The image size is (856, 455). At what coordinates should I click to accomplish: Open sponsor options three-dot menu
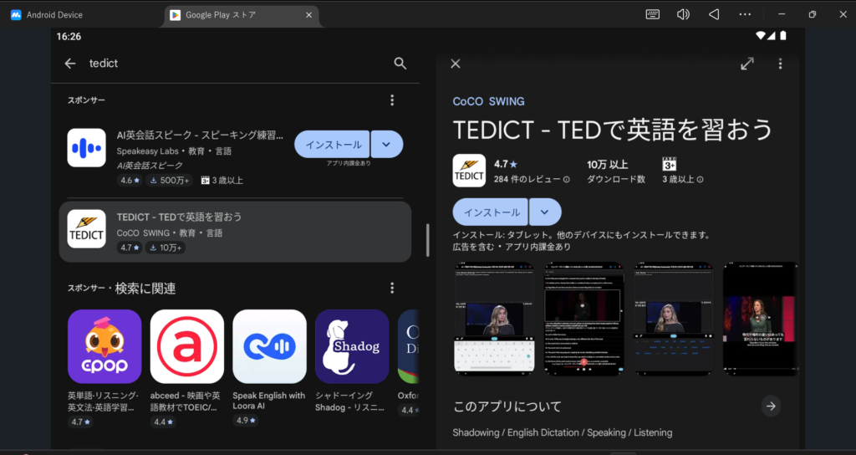tap(392, 100)
